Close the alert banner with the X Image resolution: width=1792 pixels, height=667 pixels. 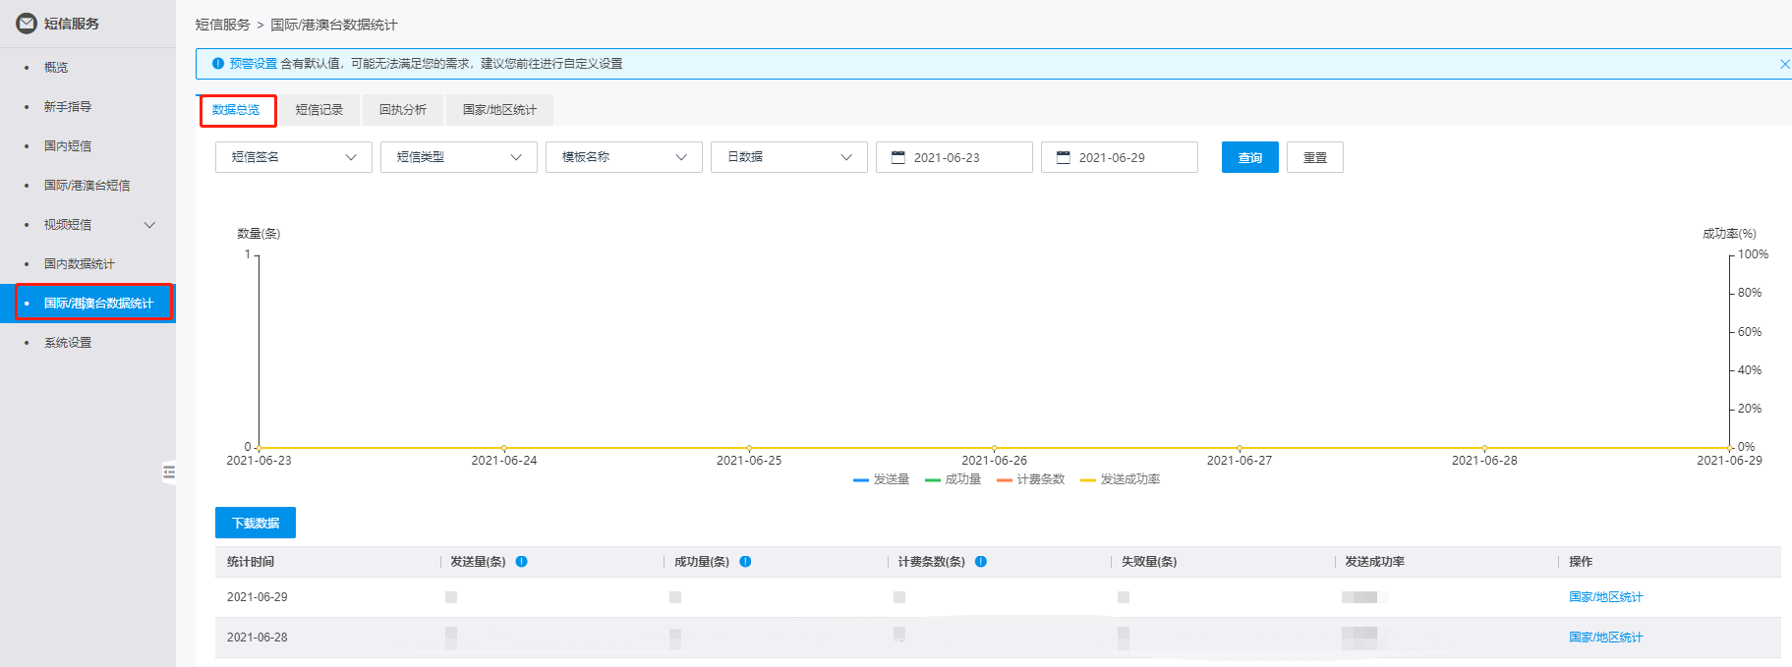(1784, 64)
